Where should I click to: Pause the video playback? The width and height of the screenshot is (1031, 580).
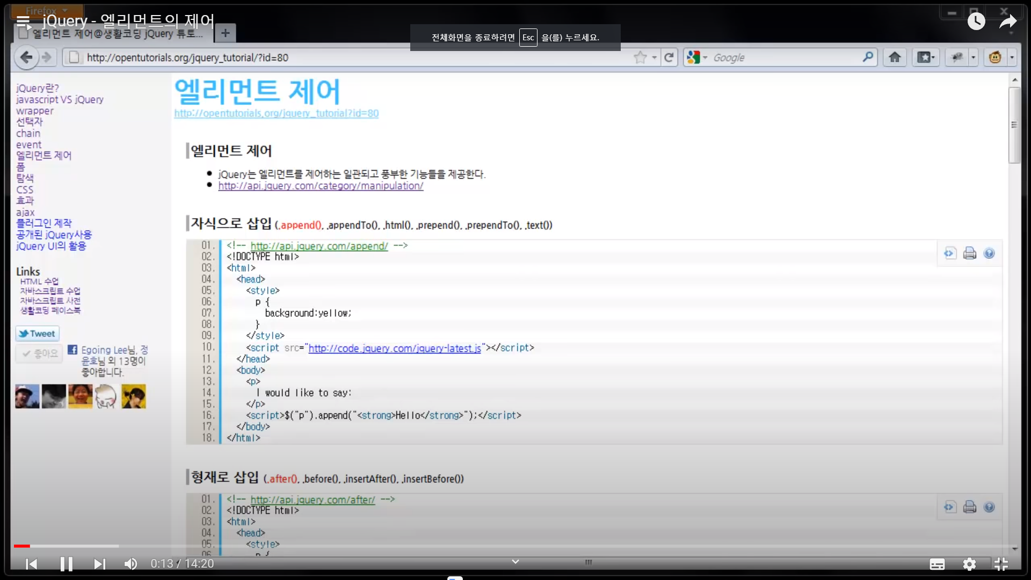coord(66,564)
